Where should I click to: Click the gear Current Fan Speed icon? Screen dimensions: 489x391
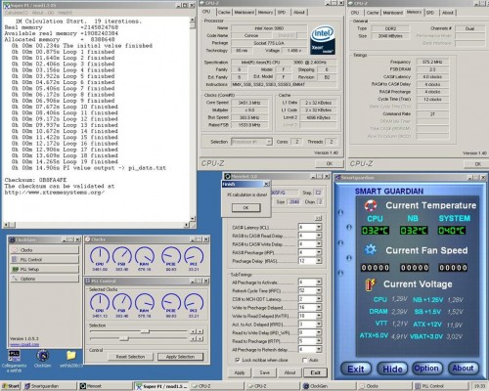tap(371, 250)
